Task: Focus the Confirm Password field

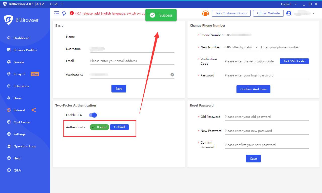Action: (x=267, y=145)
